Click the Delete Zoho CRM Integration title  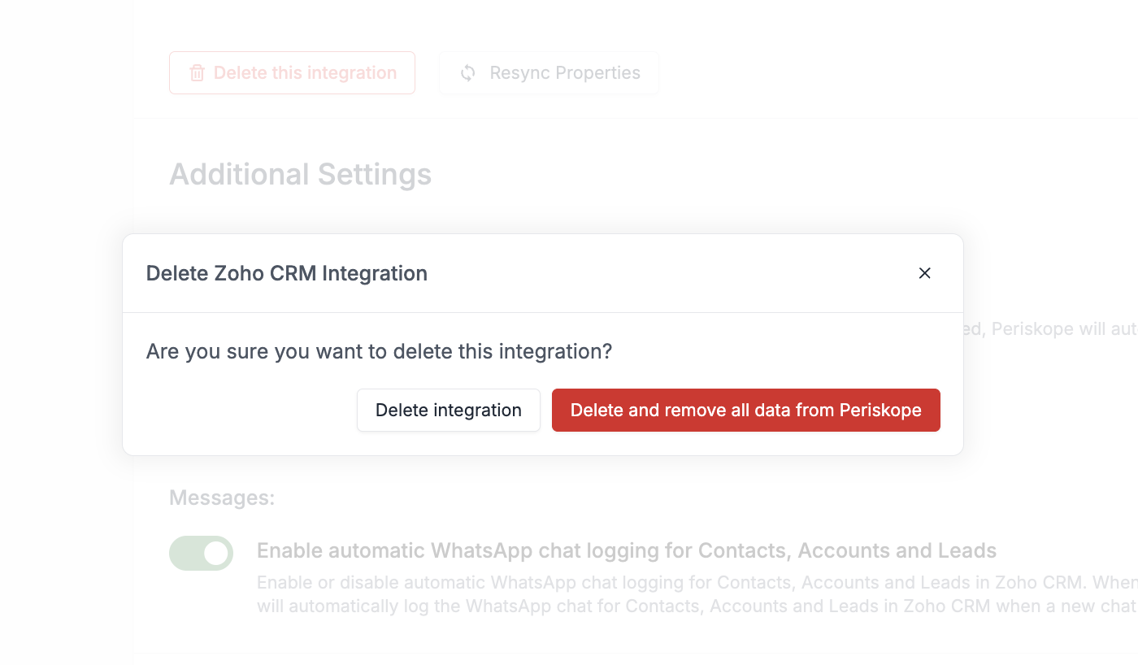coord(286,273)
